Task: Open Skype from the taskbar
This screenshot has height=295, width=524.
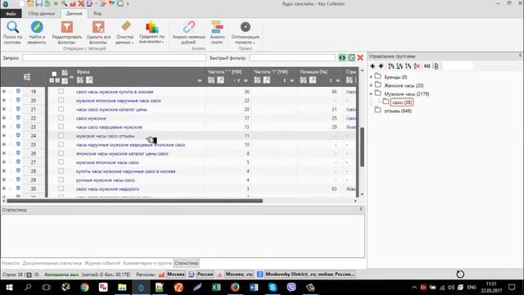Action: [x=273, y=288]
